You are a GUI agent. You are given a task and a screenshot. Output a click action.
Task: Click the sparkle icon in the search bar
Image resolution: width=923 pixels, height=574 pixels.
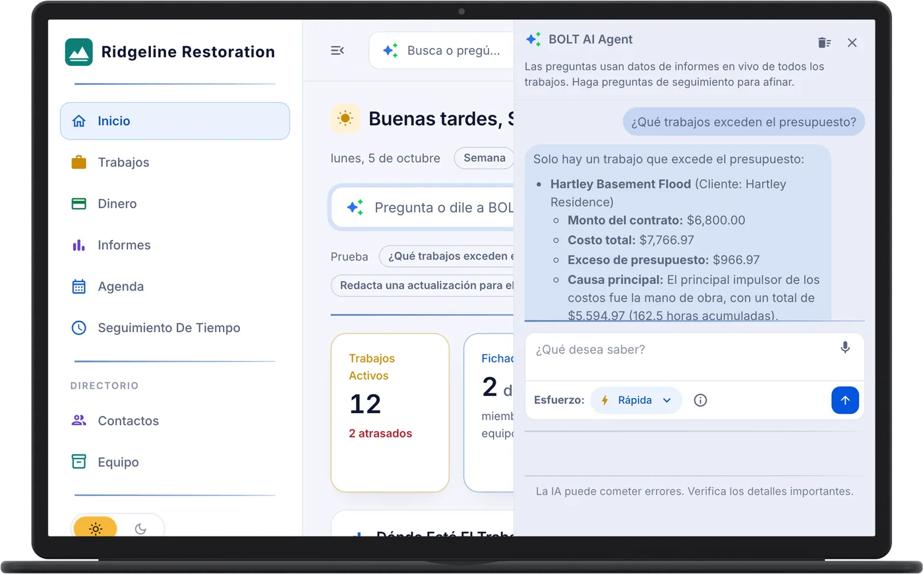coord(390,50)
